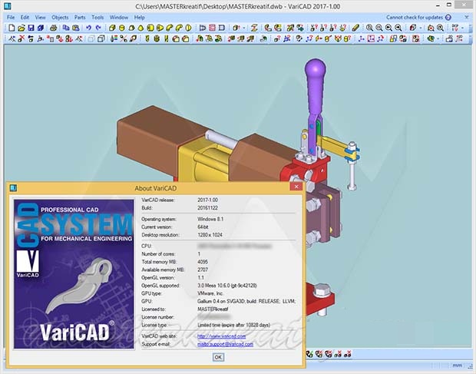Click the 'Windows 8.1' operating system value

pos(210,219)
